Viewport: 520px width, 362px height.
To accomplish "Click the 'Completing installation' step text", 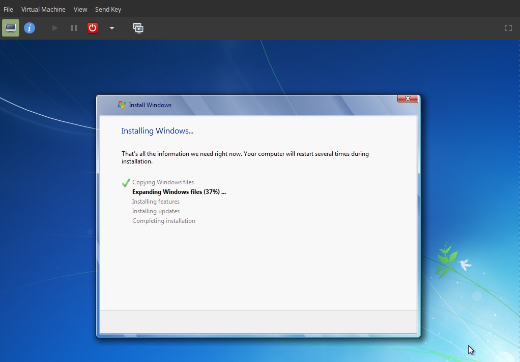I will [164, 221].
